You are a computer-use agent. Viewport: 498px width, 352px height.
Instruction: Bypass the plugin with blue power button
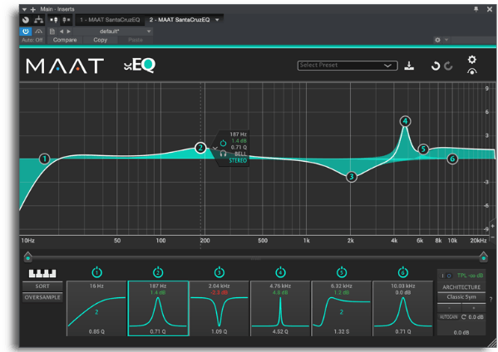click(26, 32)
